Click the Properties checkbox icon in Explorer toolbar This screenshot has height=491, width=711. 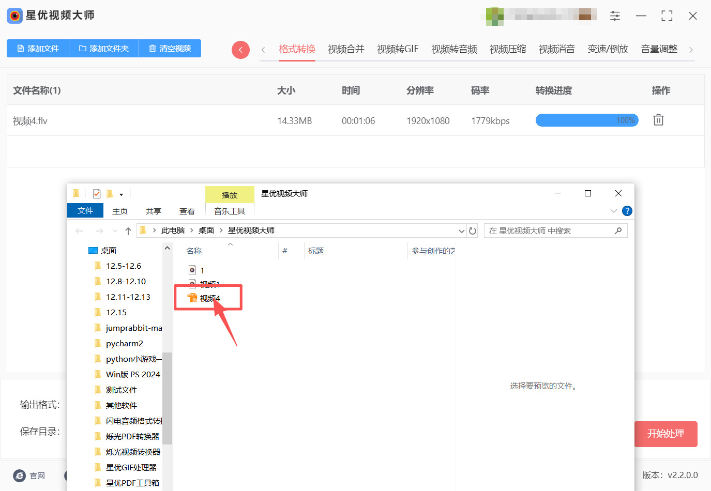(96, 193)
